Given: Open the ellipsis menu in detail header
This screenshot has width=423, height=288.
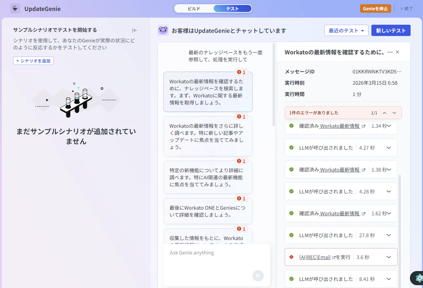Looking at the screenshot, I should [x=390, y=52].
